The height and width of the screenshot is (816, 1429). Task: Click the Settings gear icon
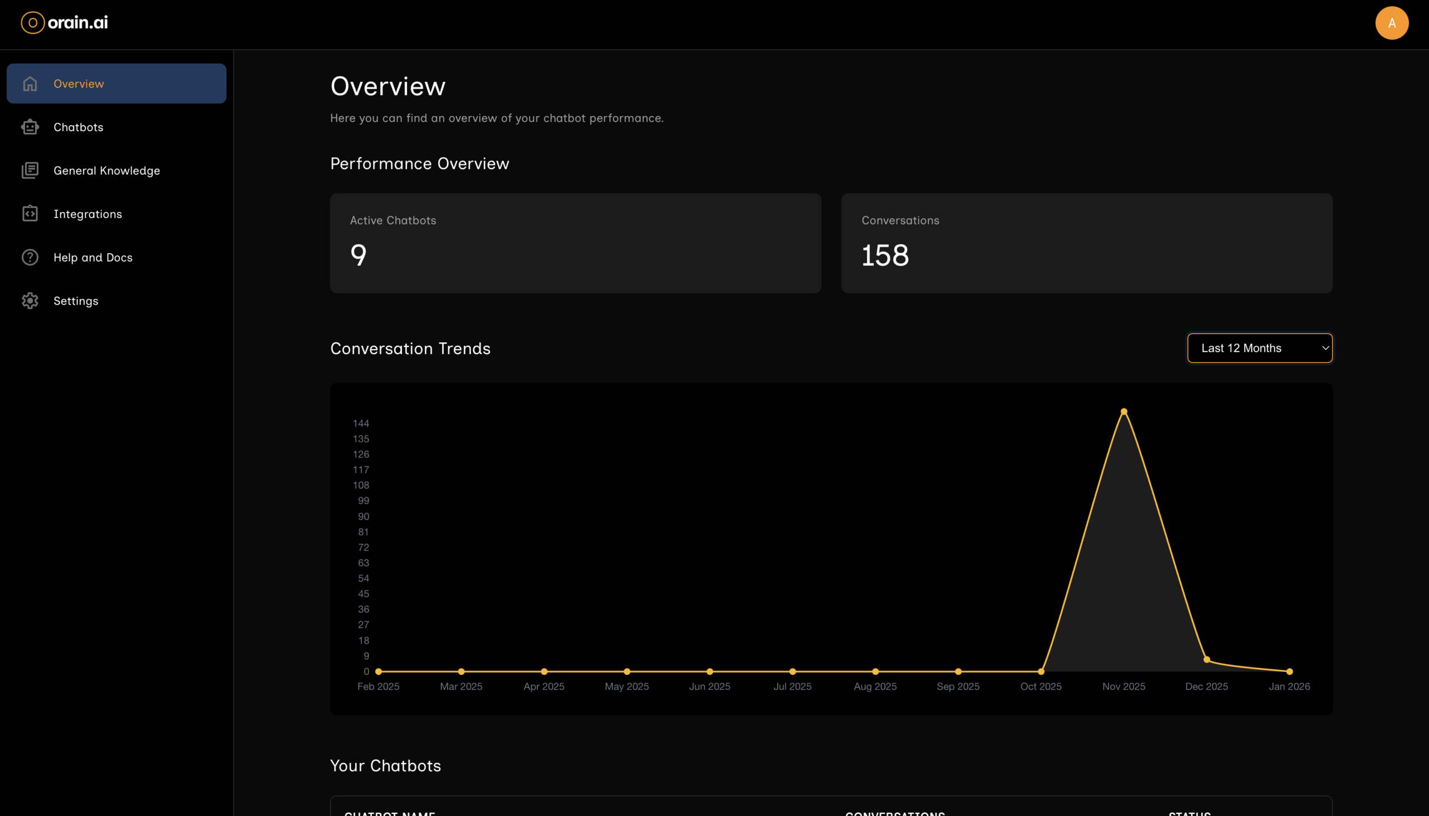[x=30, y=301]
